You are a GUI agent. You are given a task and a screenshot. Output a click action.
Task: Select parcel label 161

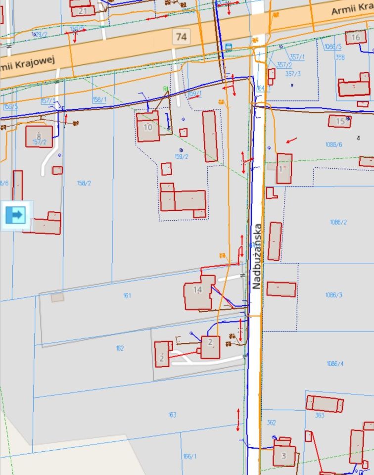pos(127,295)
